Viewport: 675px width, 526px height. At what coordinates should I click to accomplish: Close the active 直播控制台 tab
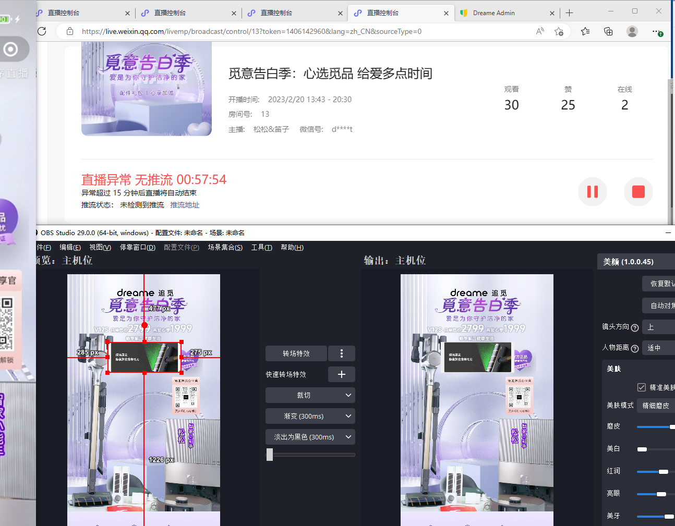click(x=446, y=13)
